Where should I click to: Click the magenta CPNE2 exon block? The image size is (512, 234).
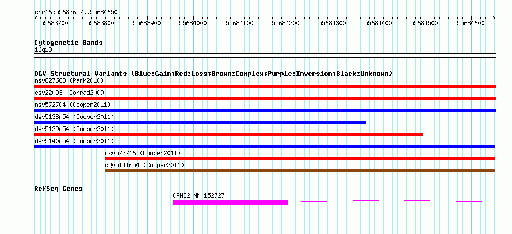pyautogui.click(x=231, y=202)
